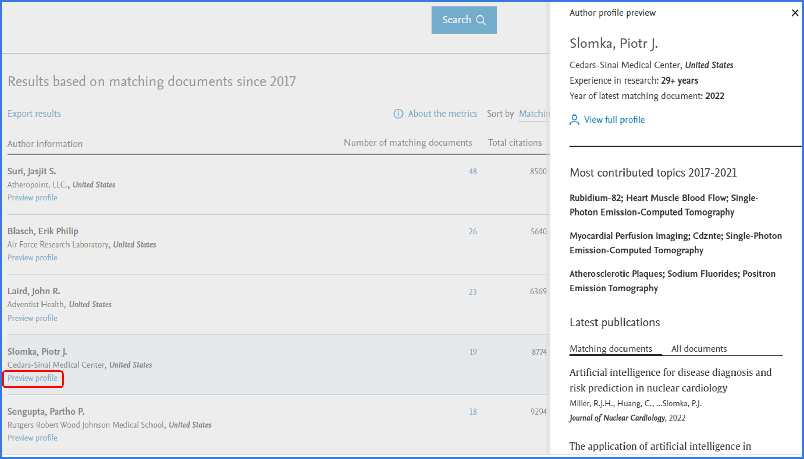
Task: Preview profile of Sengupta, Partho P.
Action: (x=32, y=438)
